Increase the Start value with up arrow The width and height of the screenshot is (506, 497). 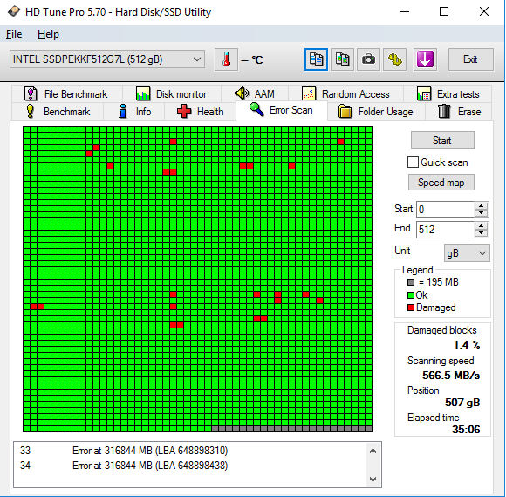(482, 205)
